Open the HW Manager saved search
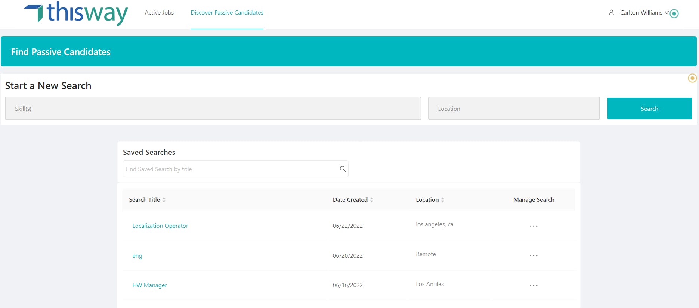Viewport: 699px width, 308px height. point(149,285)
